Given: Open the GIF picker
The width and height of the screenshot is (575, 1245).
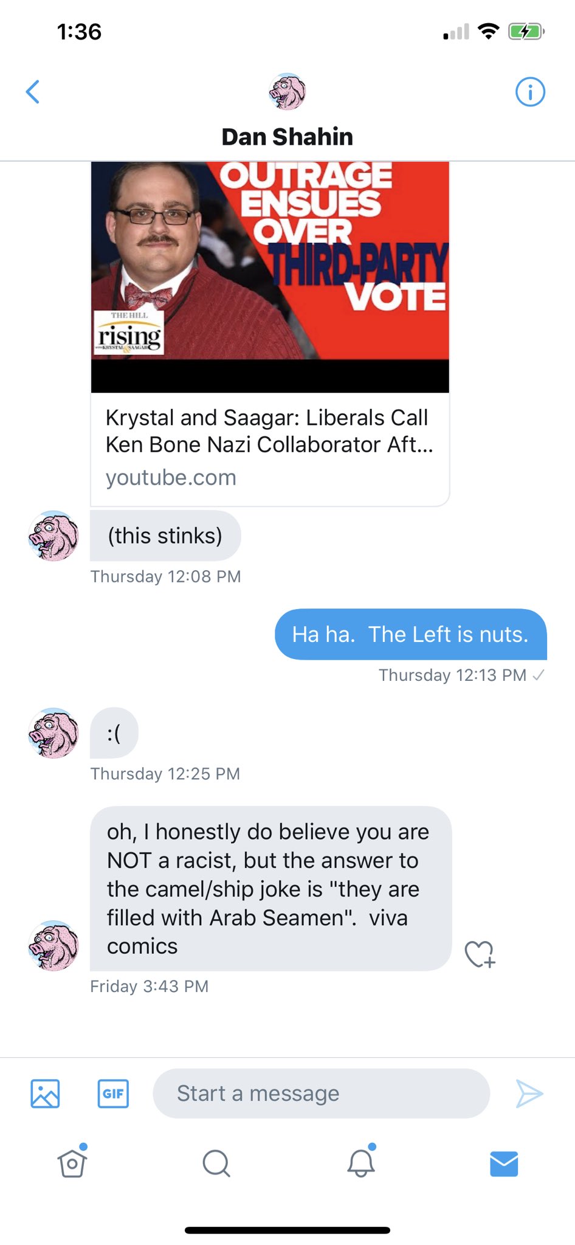Looking at the screenshot, I should point(113,1094).
